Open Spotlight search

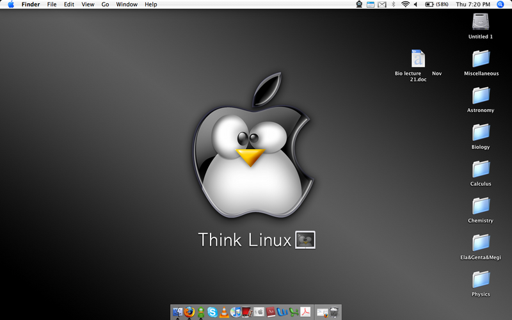[x=500, y=4]
